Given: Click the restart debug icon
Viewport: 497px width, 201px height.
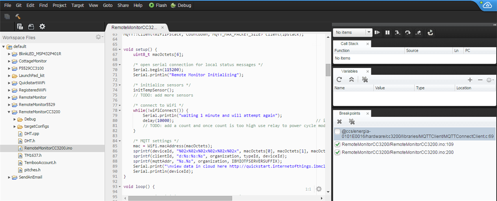Looking at the screenshot, I should tap(430, 32).
